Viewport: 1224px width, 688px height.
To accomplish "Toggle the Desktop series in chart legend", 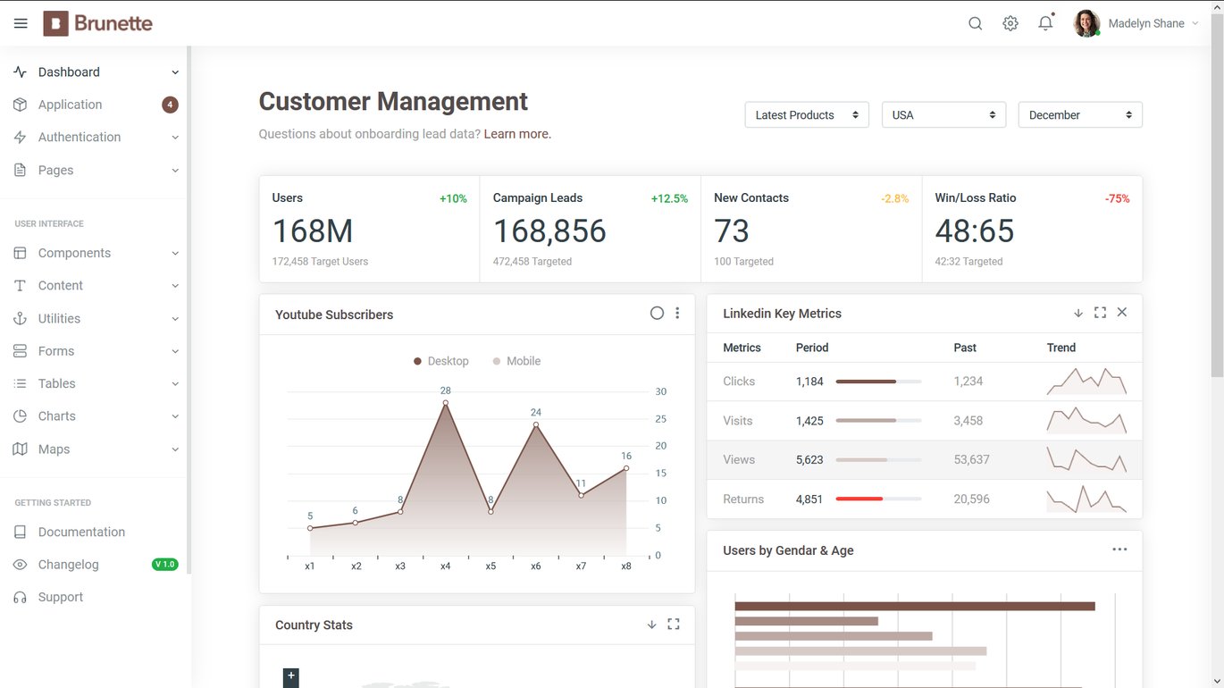I will point(441,361).
